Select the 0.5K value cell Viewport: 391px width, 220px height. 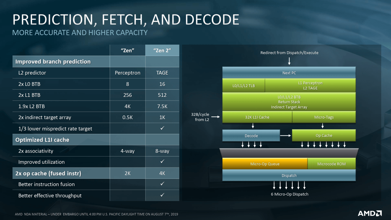(128, 117)
